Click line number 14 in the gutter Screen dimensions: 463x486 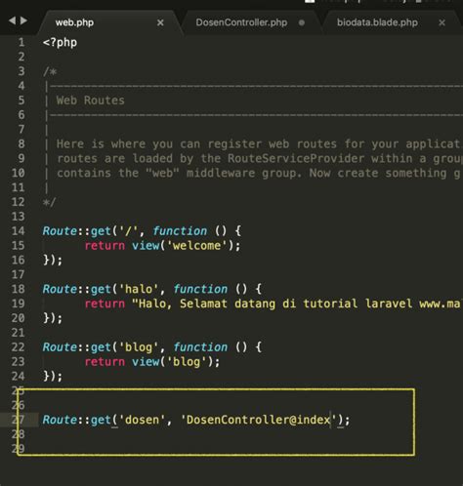tap(19, 231)
